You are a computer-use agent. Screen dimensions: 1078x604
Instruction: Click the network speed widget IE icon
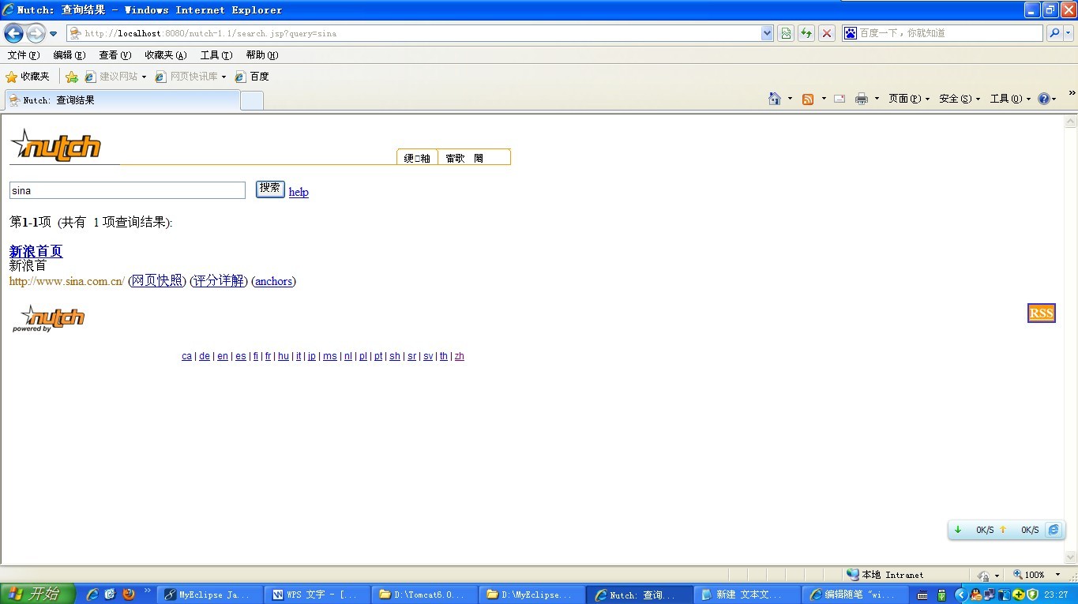point(1053,530)
